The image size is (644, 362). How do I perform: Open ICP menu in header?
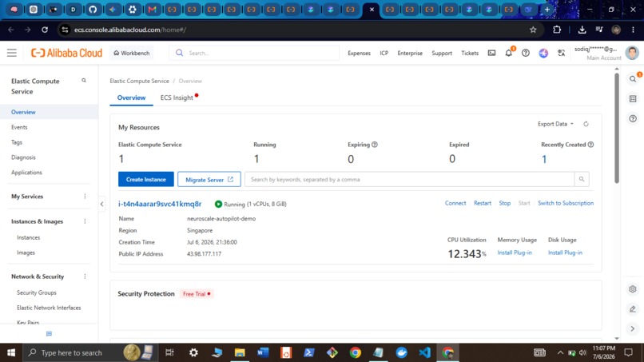384,53
